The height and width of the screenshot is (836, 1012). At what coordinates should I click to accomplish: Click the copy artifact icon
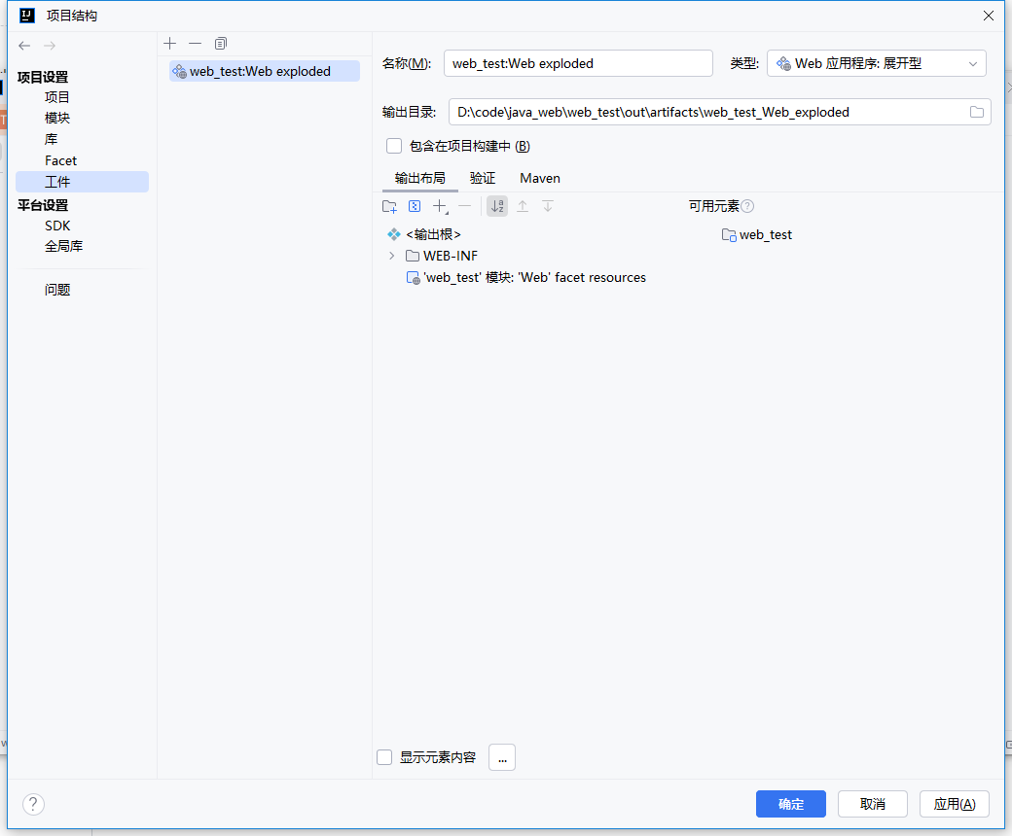(221, 44)
